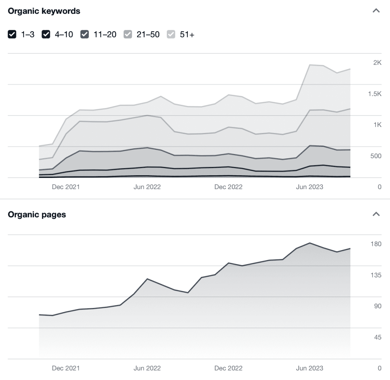
Task: Uncheck the 4–10 positions checkbox
Action: 46,34
